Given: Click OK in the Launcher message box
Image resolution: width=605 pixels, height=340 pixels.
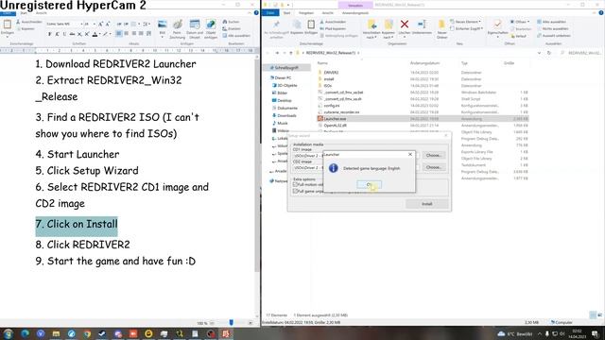Looking at the screenshot, I should (x=369, y=185).
